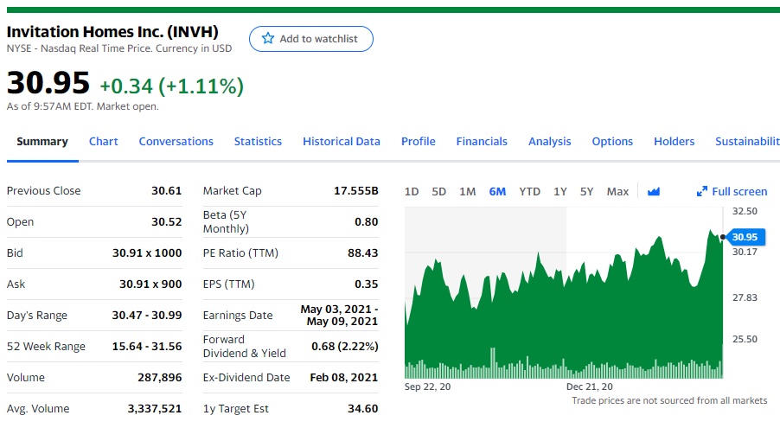Open the Sustainability tab

[x=747, y=141]
